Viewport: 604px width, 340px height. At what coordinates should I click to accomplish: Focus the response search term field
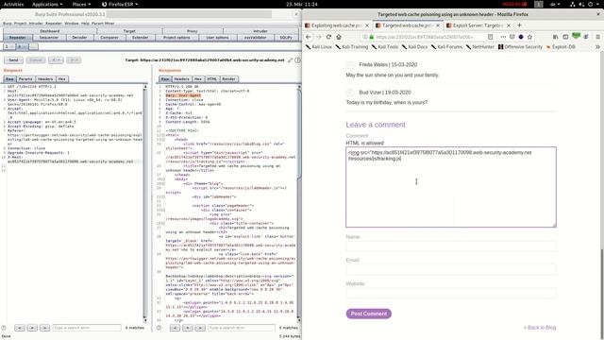242,328
